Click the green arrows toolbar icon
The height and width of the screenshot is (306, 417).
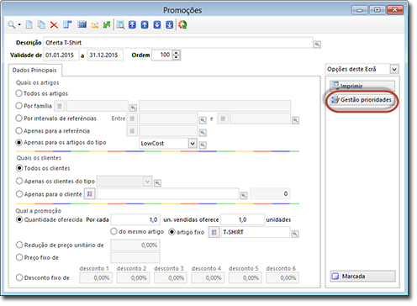[107, 24]
